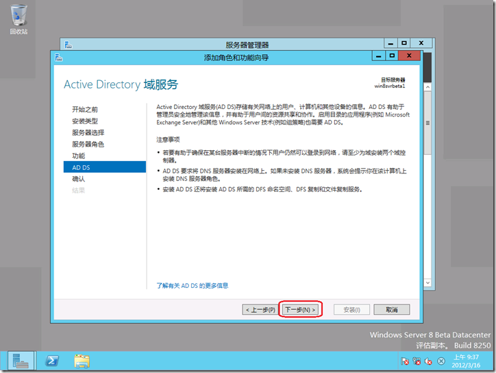Go to the 确认 step

[x=79, y=179]
